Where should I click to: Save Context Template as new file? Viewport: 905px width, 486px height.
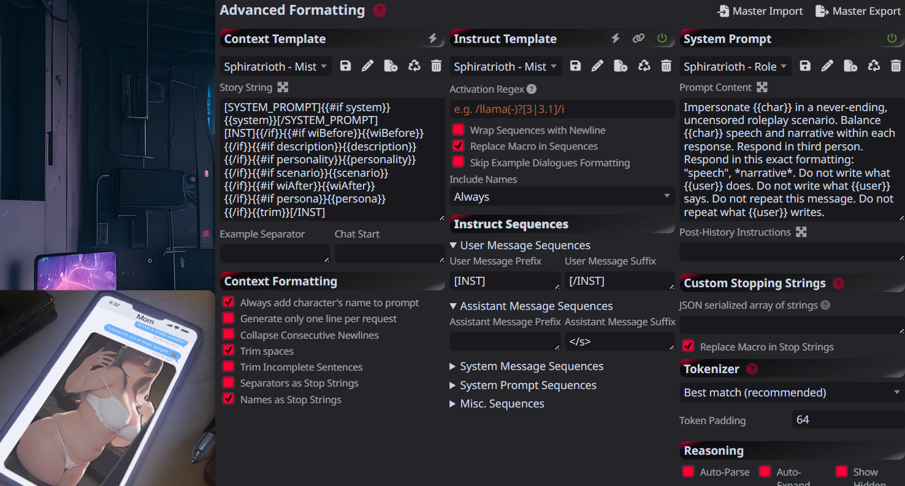point(391,66)
